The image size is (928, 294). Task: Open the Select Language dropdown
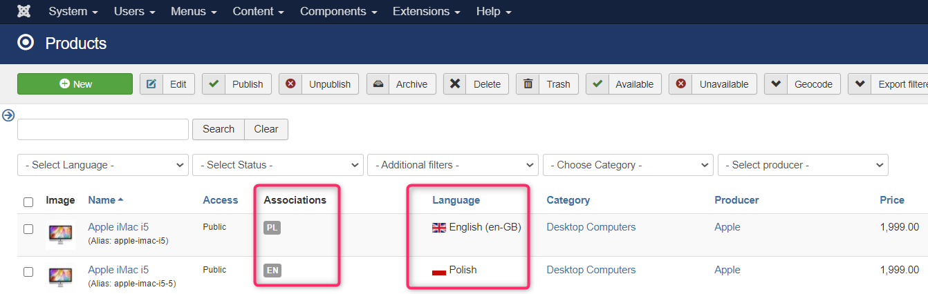103,165
